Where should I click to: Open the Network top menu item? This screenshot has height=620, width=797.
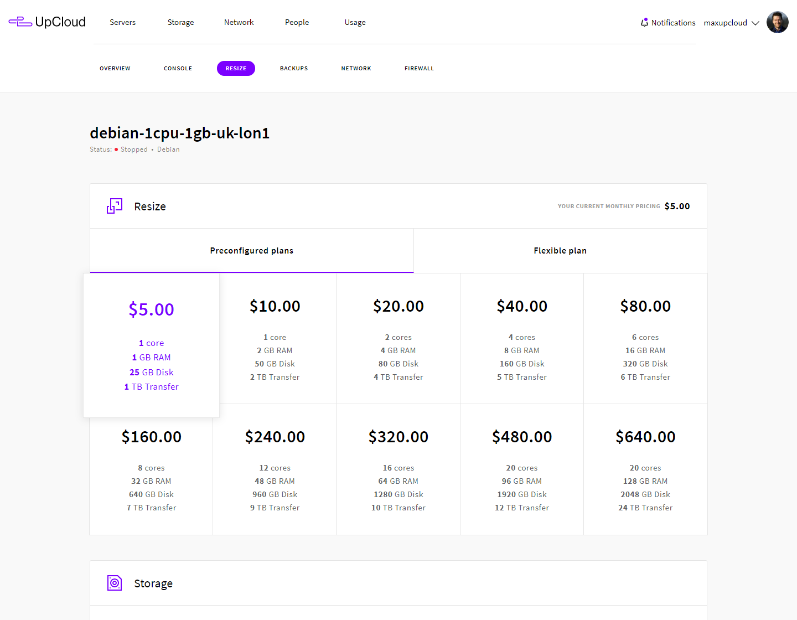coord(239,22)
